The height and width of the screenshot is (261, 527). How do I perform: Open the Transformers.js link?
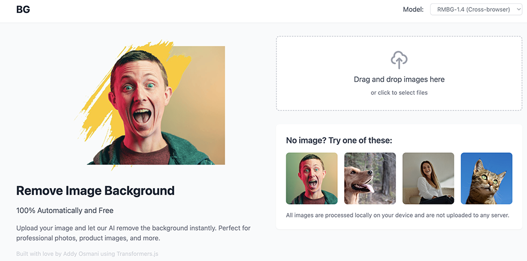[x=136, y=253]
